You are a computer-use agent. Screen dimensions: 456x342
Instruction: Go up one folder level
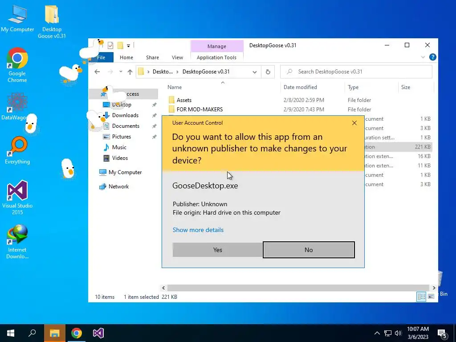click(x=130, y=72)
